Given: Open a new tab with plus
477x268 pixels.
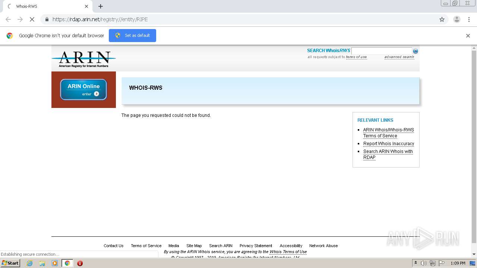Looking at the screenshot, I should point(101,6).
